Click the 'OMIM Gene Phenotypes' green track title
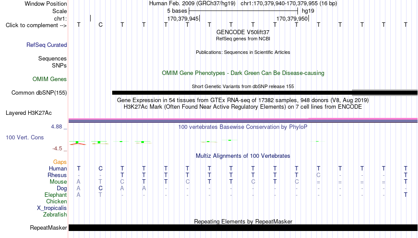Image resolution: width=418 pixels, height=238 pixels. pyautogui.click(x=243, y=73)
